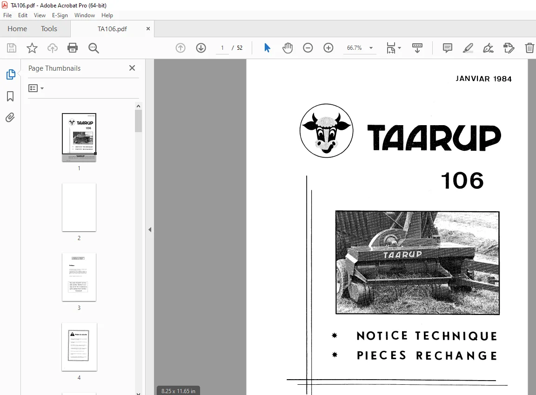Choose the Selection arrow tool
Screen dimensions: 536x395
[x=268, y=48]
